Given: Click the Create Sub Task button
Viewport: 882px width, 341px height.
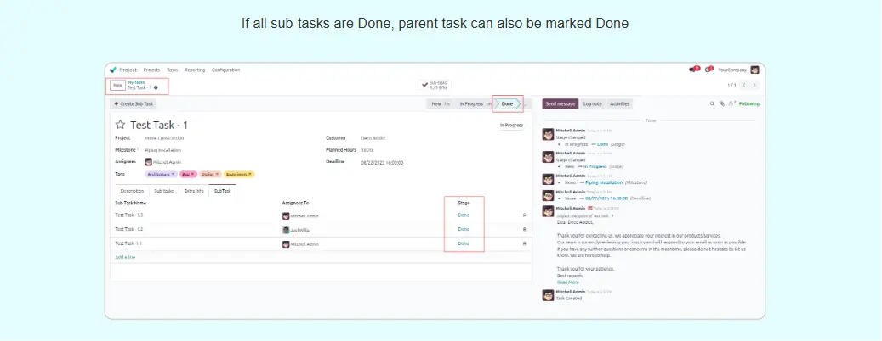Looking at the screenshot, I should [x=134, y=103].
